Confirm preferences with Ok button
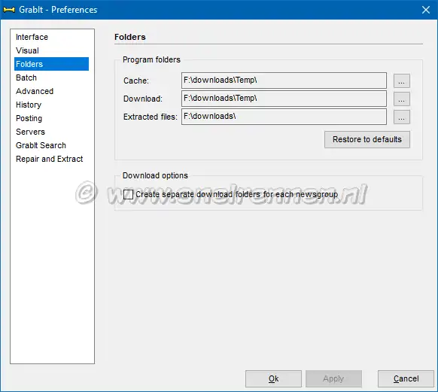The height and width of the screenshot is (392, 438). click(273, 378)
